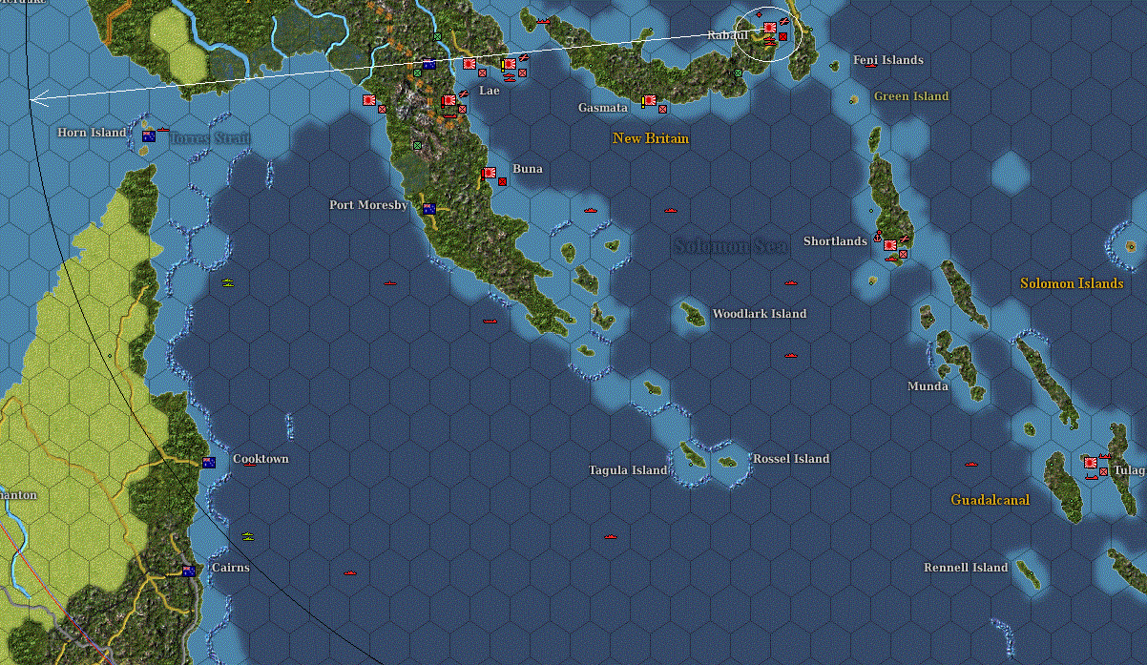Select the Cairns Australian flag
1147x665 pixels.
tap(189, 571)
